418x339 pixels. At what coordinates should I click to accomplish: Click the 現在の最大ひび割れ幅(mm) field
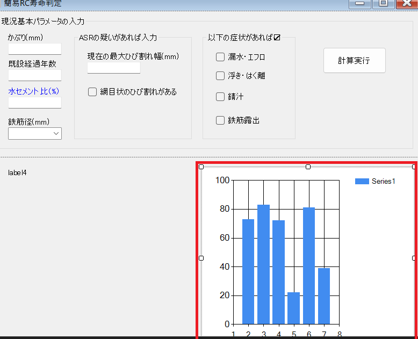113,68
